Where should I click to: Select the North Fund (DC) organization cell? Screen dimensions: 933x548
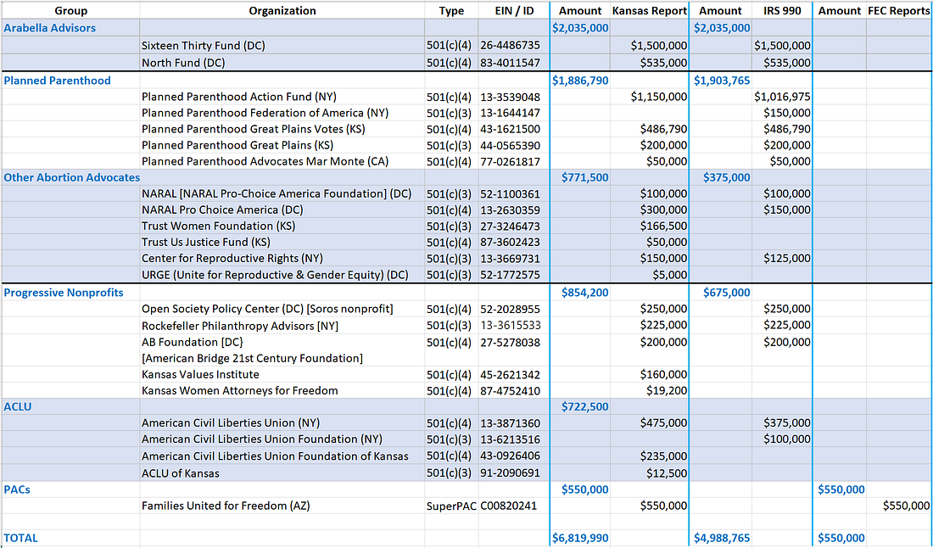click(282, 63)
